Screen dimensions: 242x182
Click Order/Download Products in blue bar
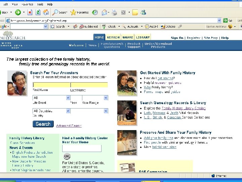[158, 45]
